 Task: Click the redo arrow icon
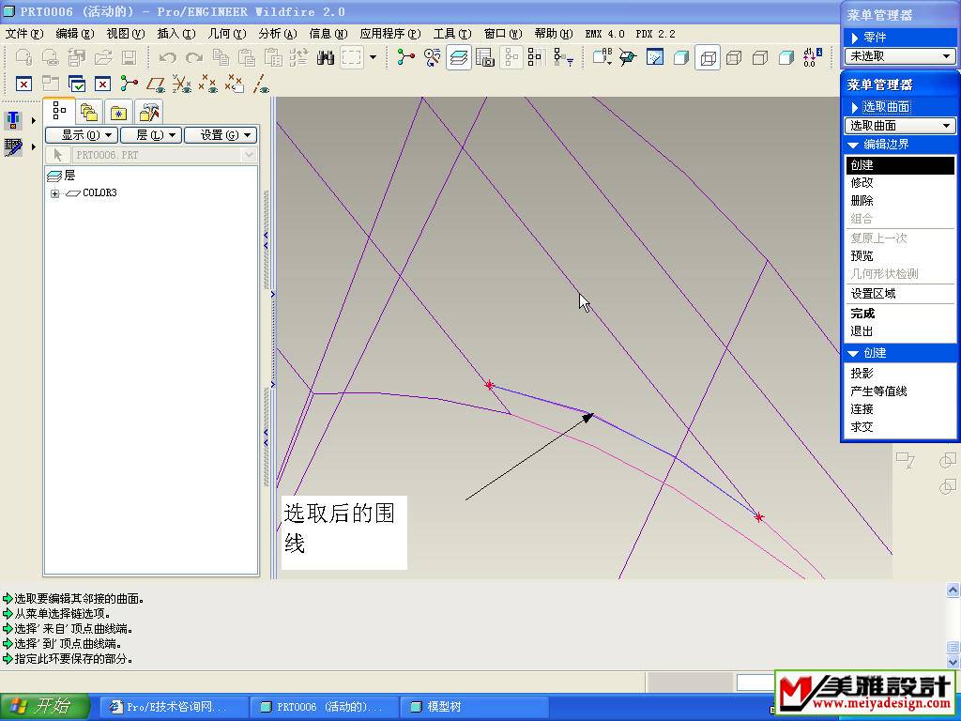click(x=193, y=57)
